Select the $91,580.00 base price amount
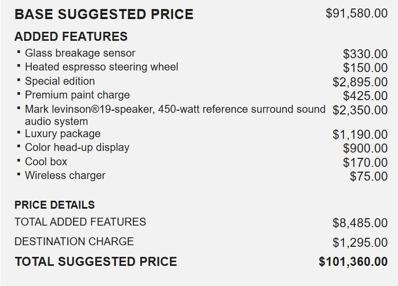 (357, 13)
